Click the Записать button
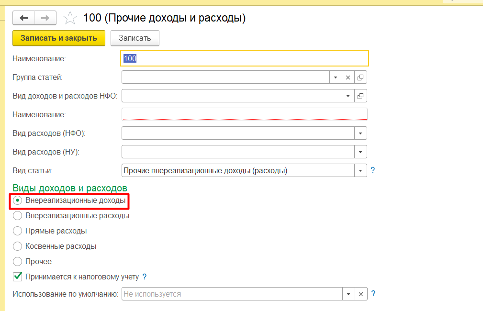Viewport: 483px width, 311px height. tap(135, 38)
